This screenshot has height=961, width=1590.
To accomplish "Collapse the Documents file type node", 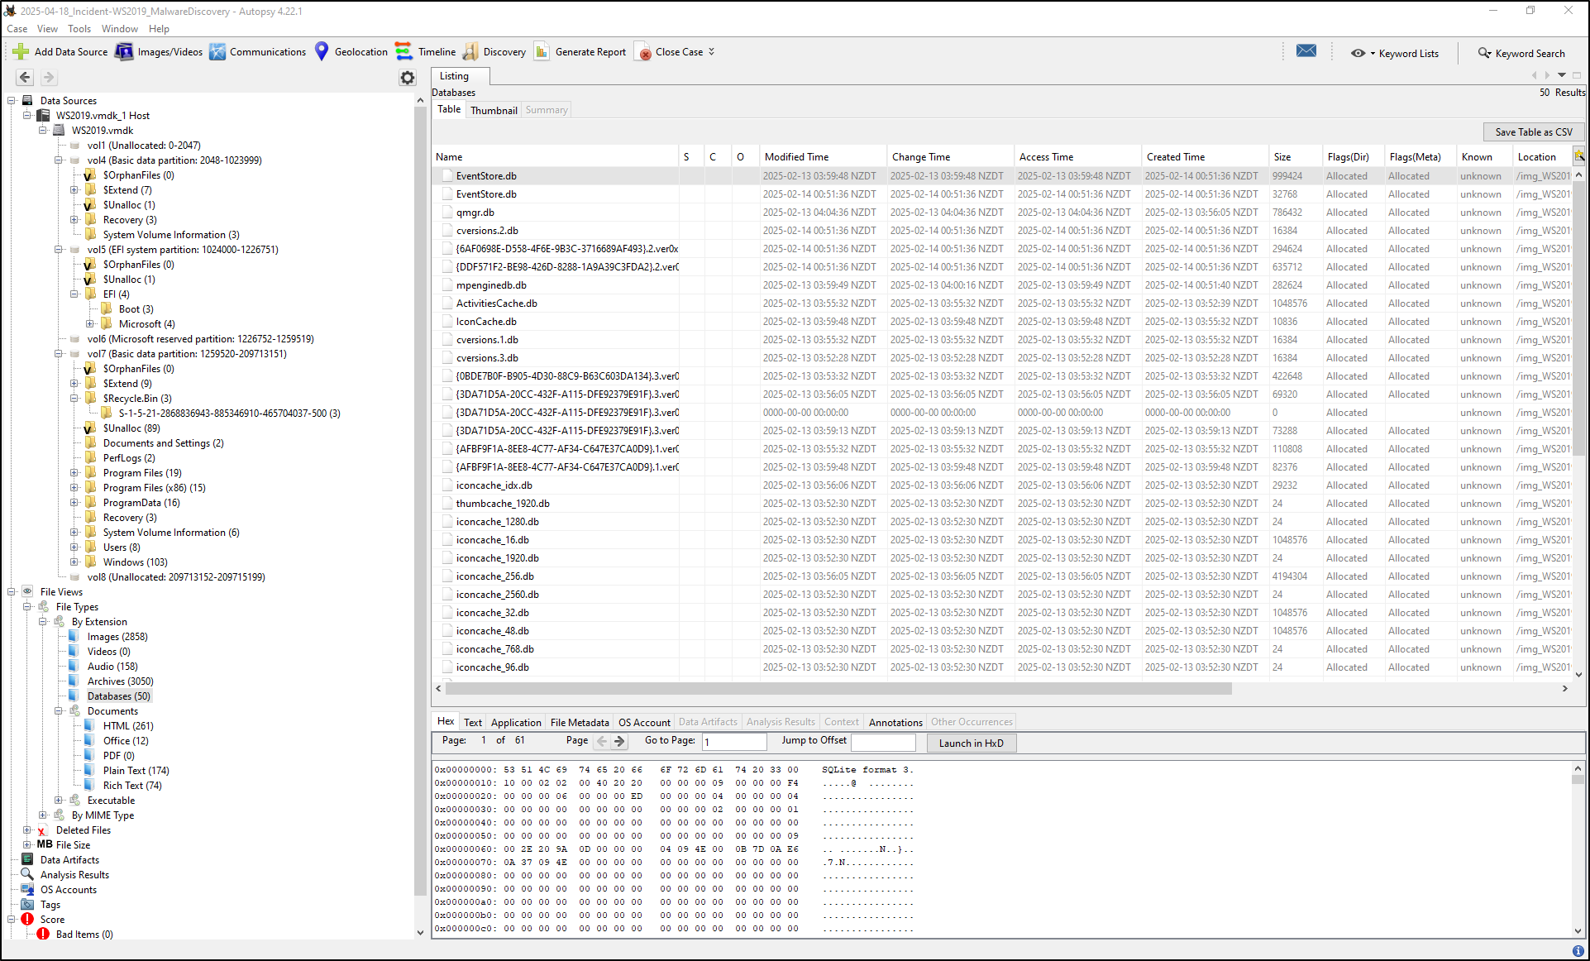I will pyautogui.click(x=59, y=711).
